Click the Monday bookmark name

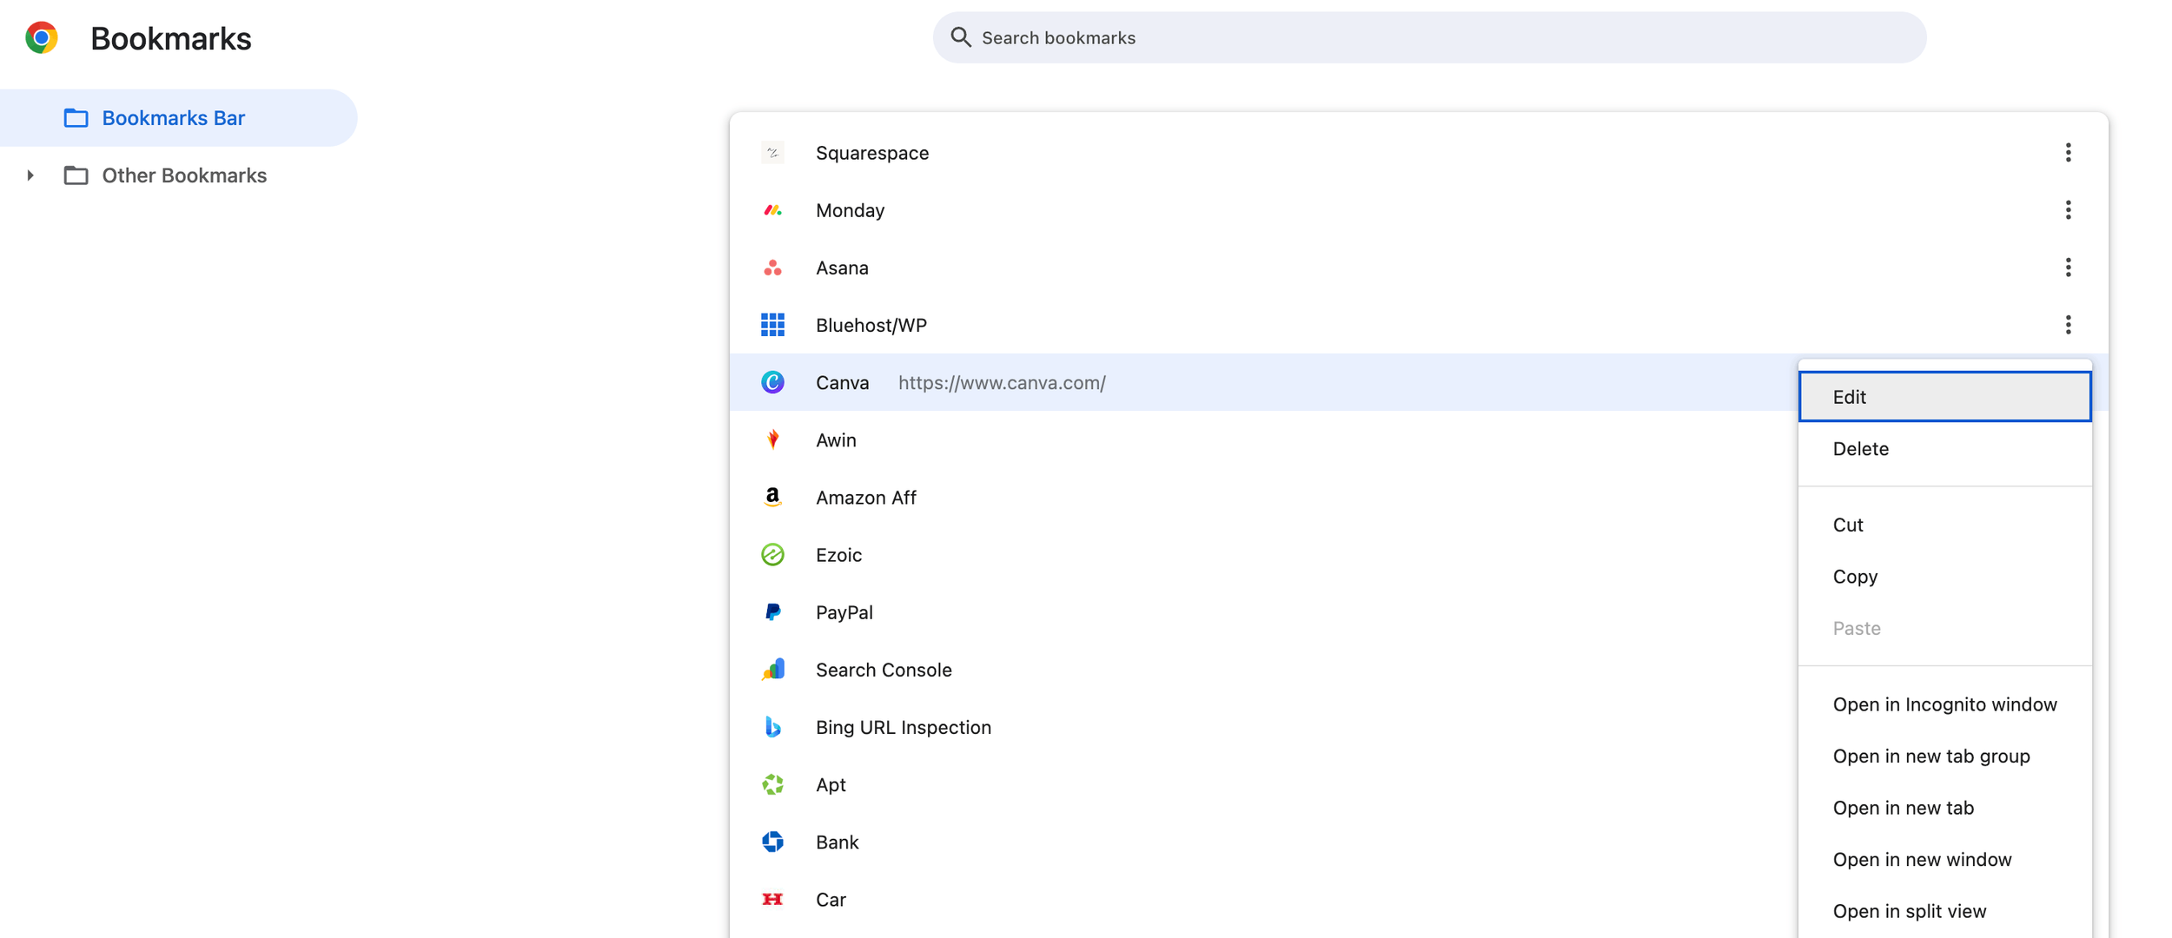(850, 210)
